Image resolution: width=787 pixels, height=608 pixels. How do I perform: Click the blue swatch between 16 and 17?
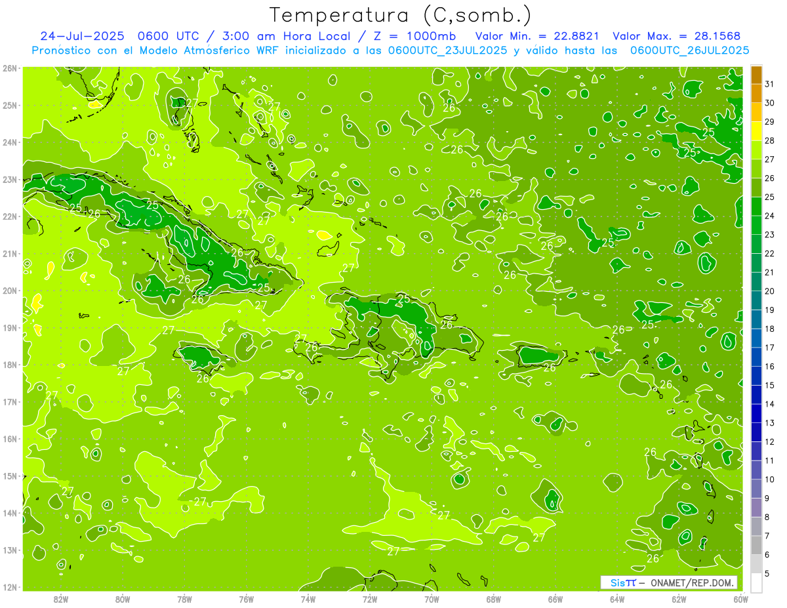tap(756, 357)
